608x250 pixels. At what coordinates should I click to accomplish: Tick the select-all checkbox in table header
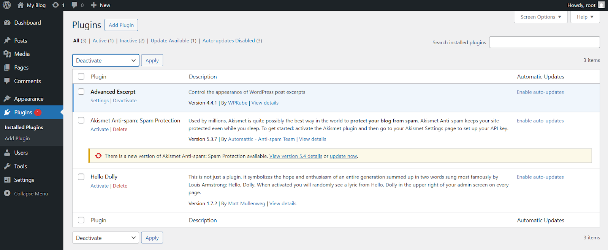81,77
